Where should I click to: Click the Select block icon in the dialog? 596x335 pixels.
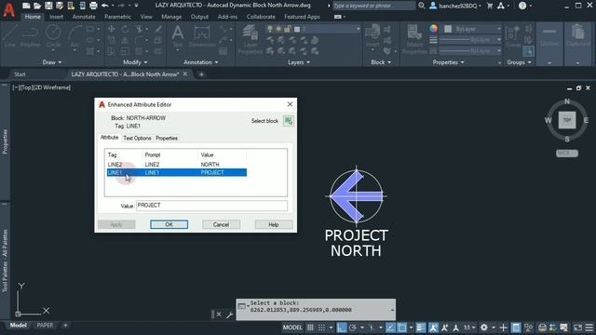(x=288, y=121)
